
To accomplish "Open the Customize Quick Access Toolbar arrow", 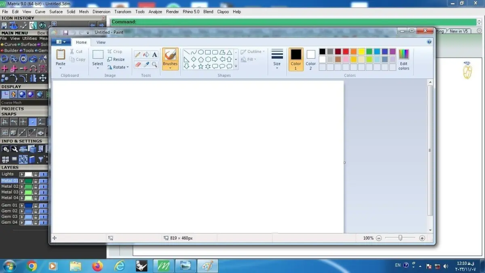I will click(x=88, y=33).
